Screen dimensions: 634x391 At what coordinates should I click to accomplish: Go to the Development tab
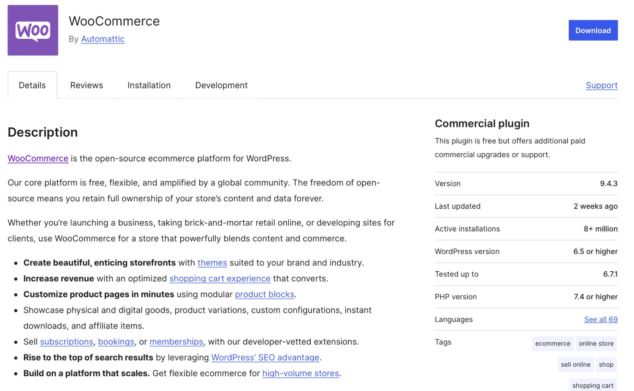point(221,85)
